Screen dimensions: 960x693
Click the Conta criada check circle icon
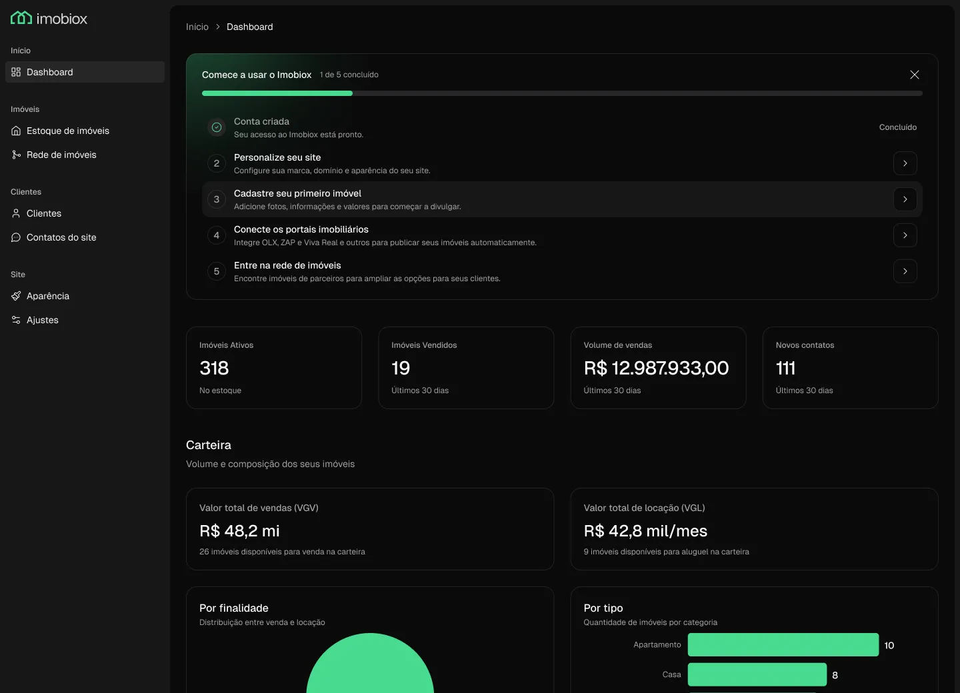tap(217, 127)
